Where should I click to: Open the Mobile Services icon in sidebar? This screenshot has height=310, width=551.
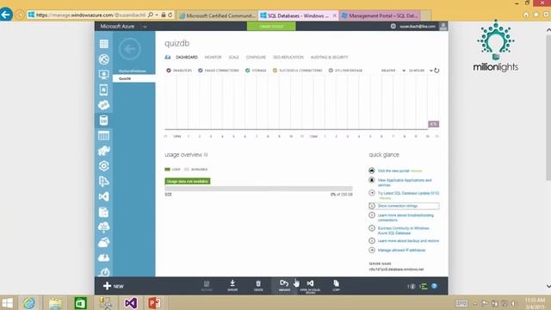click(103, 90)
